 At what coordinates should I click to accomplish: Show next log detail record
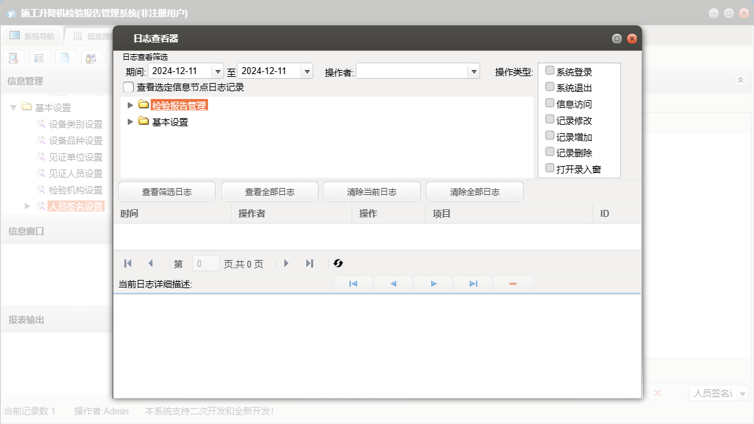(x=433, y=284)
